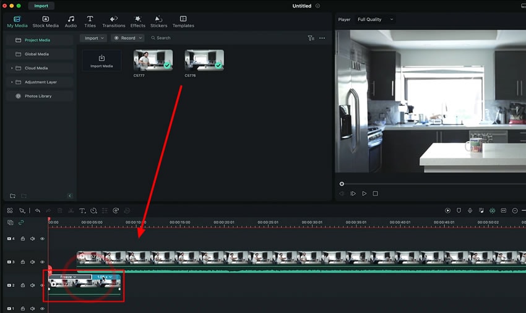Open the Audio tab
526x313 pixels.
tap(71, 22)
